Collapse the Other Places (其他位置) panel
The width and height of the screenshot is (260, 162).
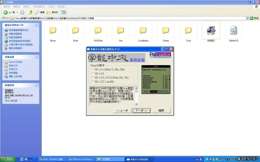tap(37, 57)
